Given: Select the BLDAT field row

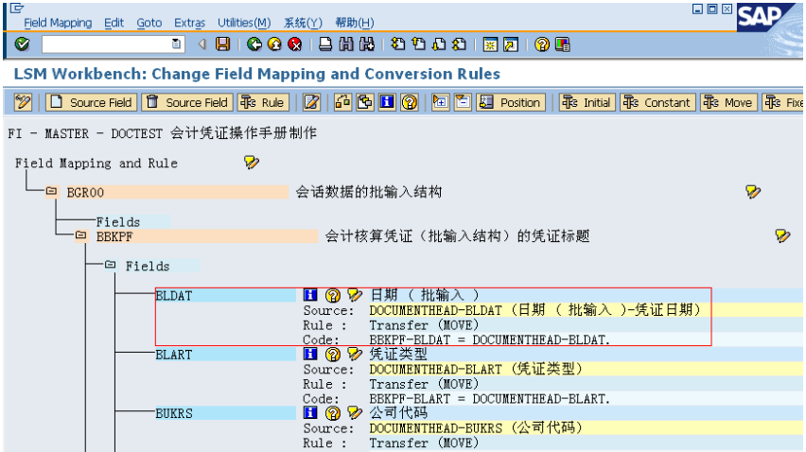Looking at the screenshot, I should click(x=225, y=295).
